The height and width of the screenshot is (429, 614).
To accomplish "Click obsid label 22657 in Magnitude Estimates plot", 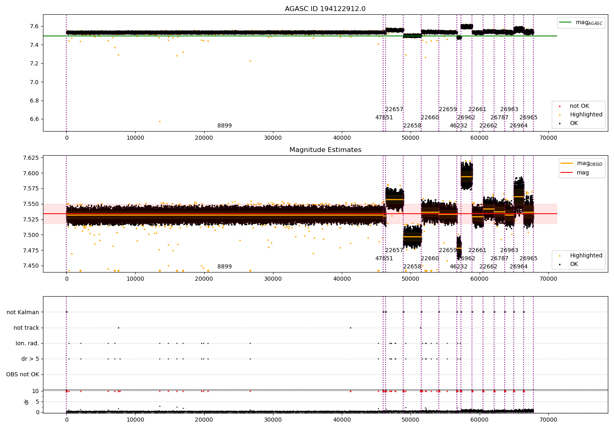I will [394, 250].
